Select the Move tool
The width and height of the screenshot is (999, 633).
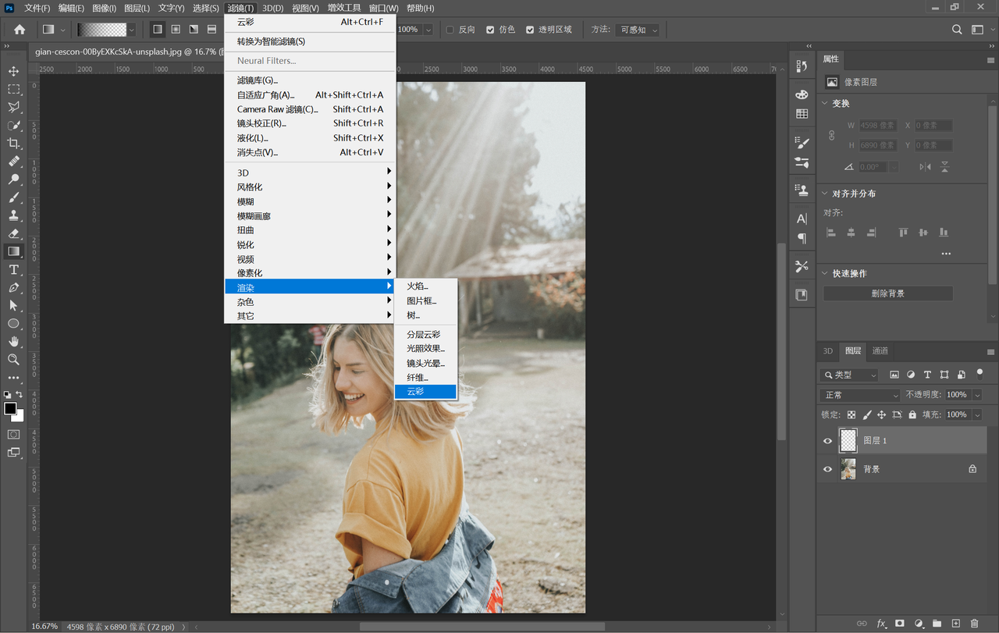pos(13,72)
